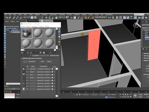The image size is (149, 112).
Task: Activate the Select and Rotate tool
Action: 50,18
